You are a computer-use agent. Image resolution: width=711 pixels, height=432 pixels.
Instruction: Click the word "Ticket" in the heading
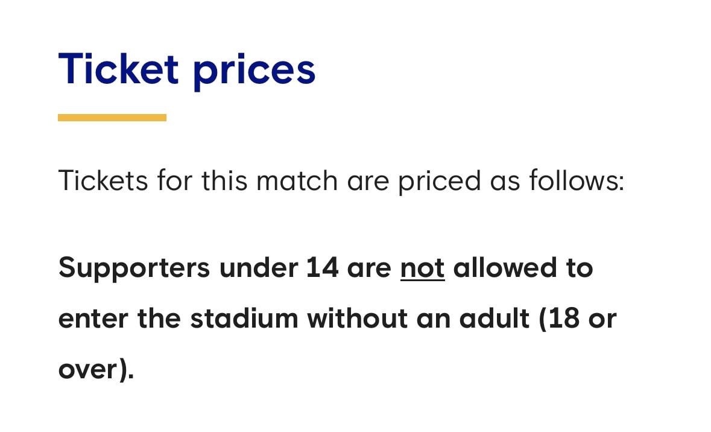[x=118, y=68]
